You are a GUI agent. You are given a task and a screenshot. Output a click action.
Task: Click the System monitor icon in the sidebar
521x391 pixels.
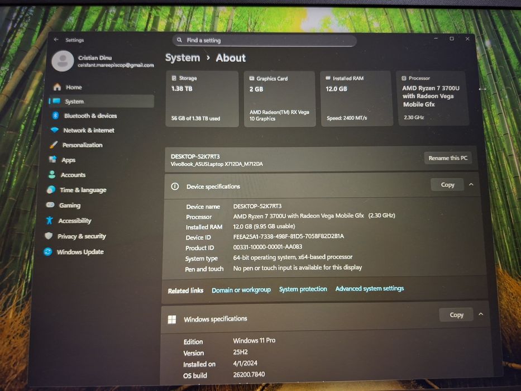[x=56, y=101]
